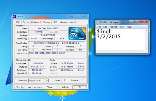Switch to the Mainboard tab
This screenshot has width=156, height=101.
pos(36,22)
